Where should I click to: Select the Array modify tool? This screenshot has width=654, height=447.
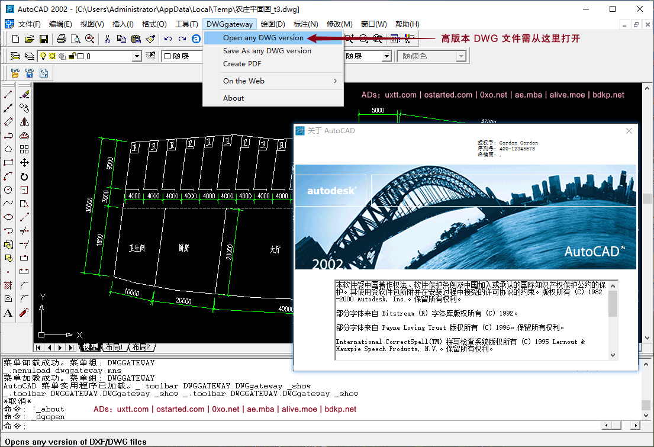24,149
